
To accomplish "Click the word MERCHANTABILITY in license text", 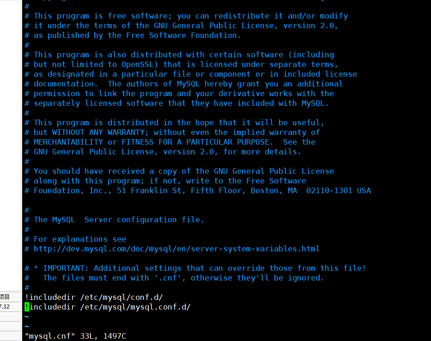I will pyautogui.click(x=68, y=142).
